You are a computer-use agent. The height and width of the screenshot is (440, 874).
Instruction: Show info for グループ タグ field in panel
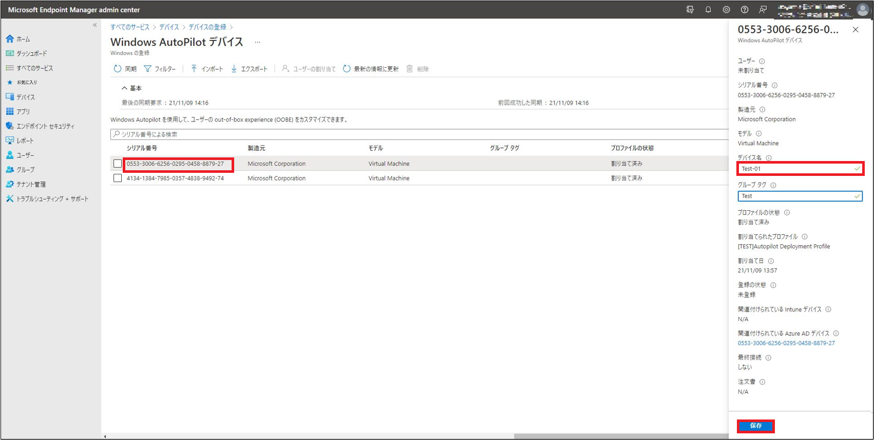(x=773, y=186)
